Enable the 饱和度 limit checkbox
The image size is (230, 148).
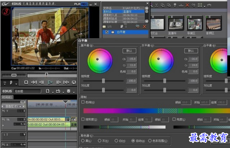coord(83,119)
